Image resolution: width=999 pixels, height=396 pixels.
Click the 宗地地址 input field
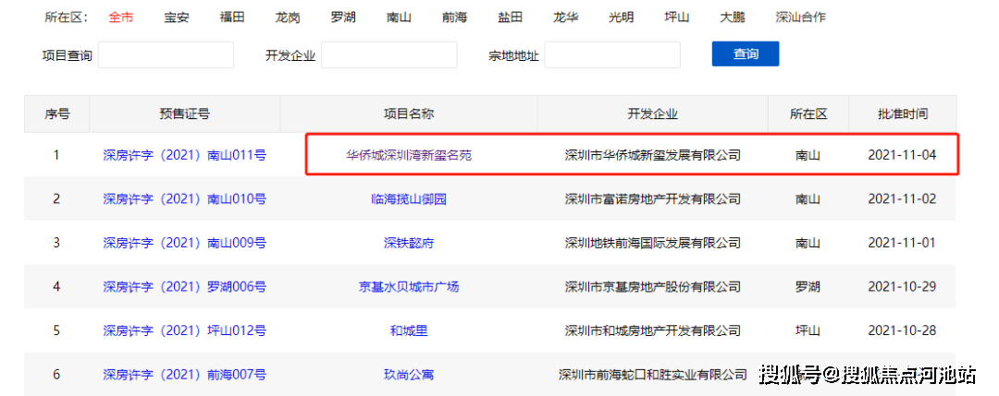tap(612, 55)
